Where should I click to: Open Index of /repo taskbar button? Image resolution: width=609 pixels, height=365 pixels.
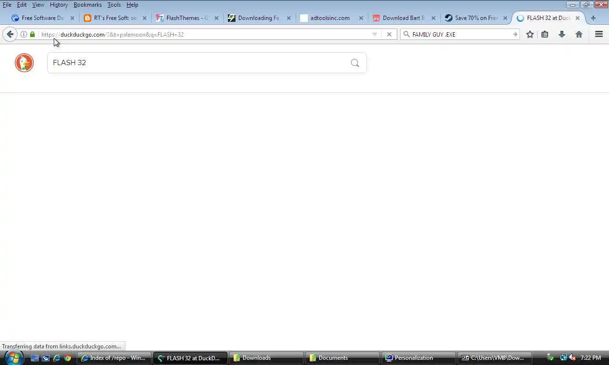pos(114,358)
